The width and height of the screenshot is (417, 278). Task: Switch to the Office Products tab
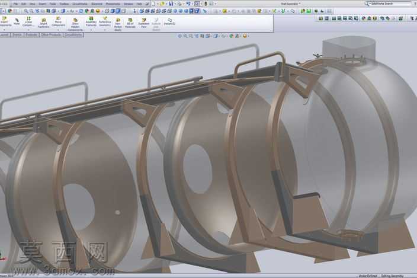(x=51, y=34)
